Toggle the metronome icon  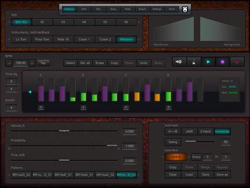pos(194,62)
